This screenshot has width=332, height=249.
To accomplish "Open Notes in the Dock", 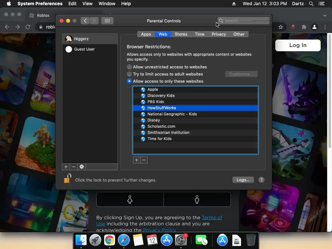I will [138, 240].
